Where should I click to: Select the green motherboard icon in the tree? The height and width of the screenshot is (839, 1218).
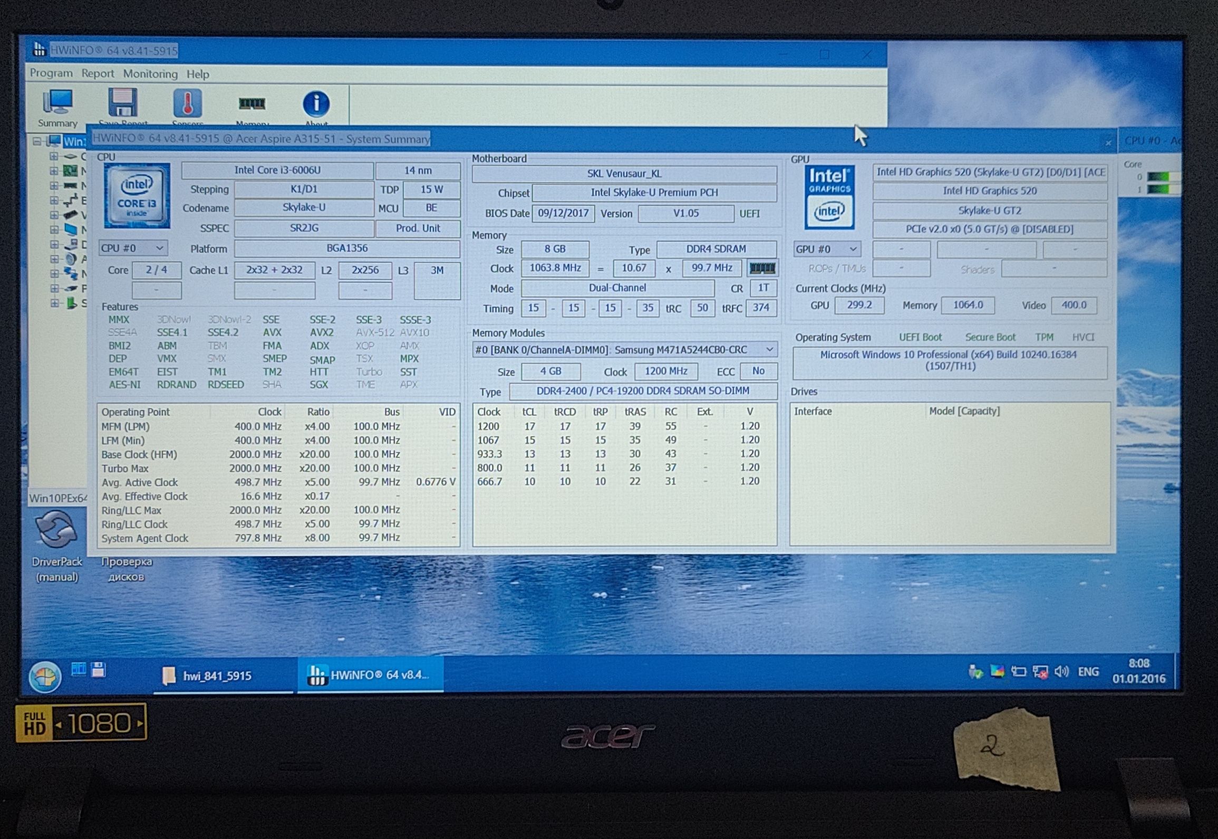pos(70,171)
